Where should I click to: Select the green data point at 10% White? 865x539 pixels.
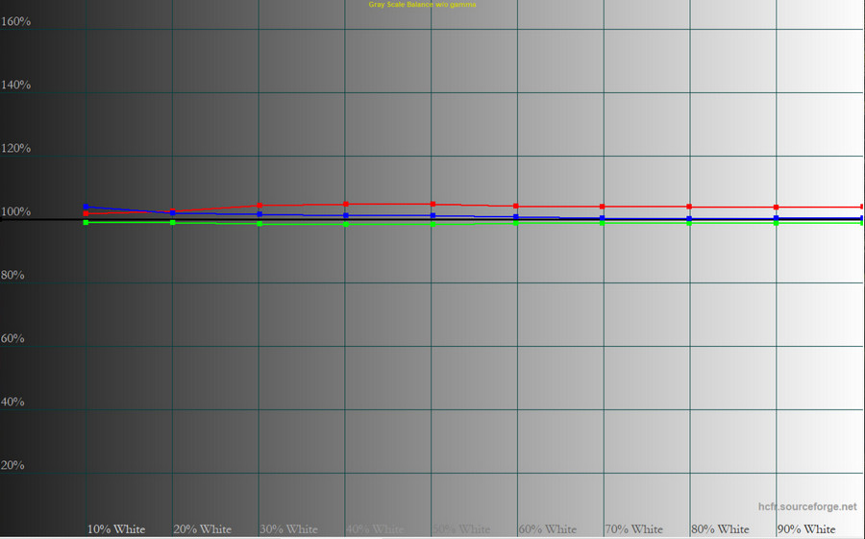(86, 223)
